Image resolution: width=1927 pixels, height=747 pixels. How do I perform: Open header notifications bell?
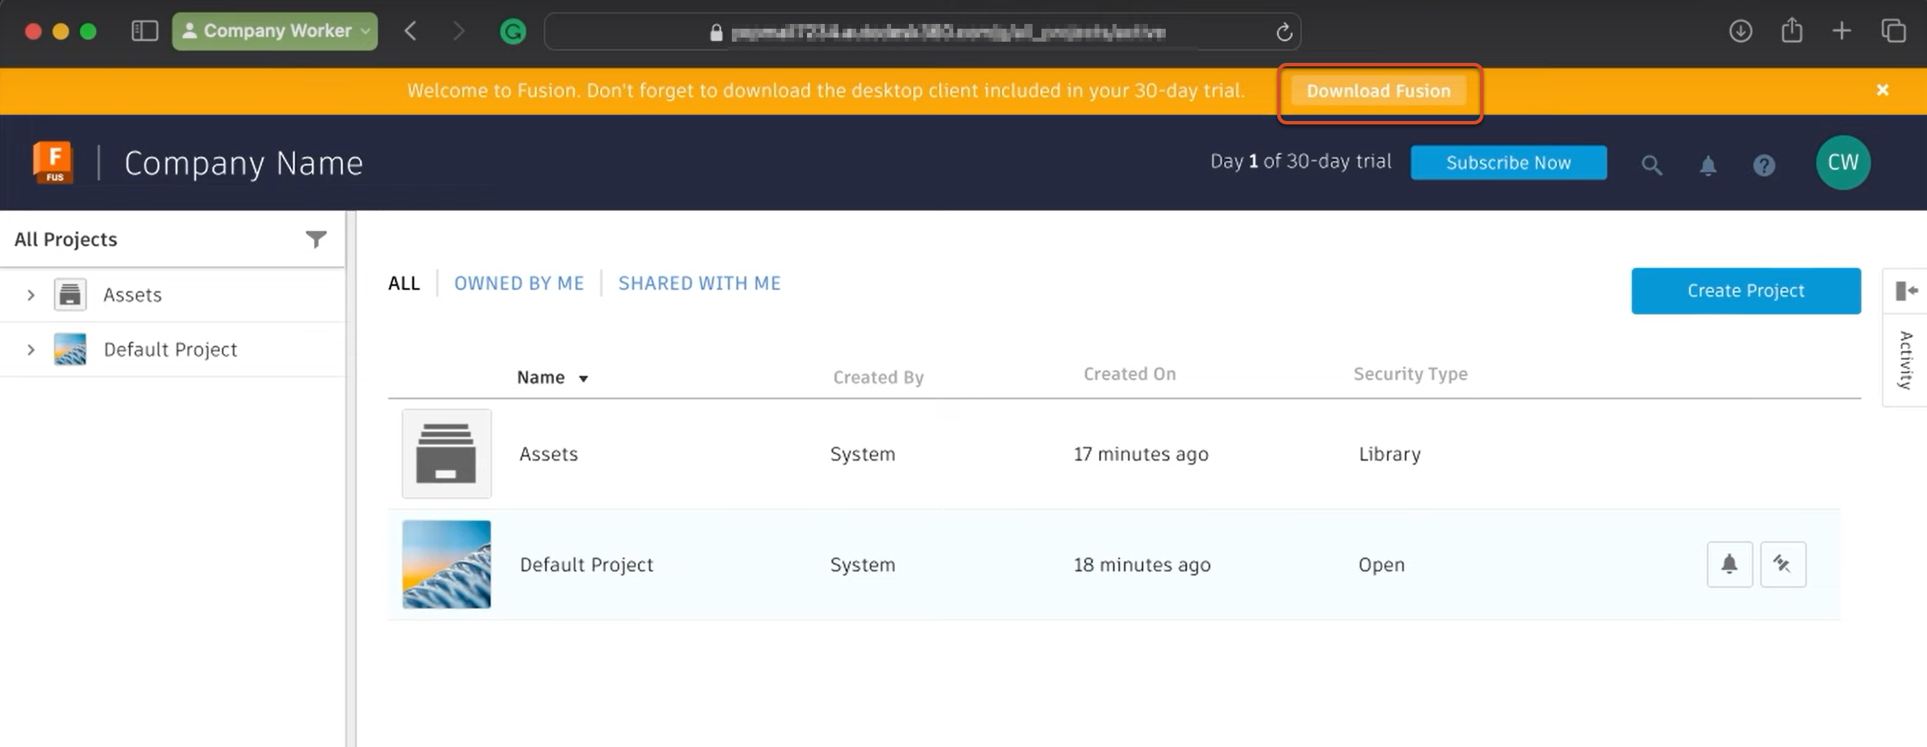1708,165
